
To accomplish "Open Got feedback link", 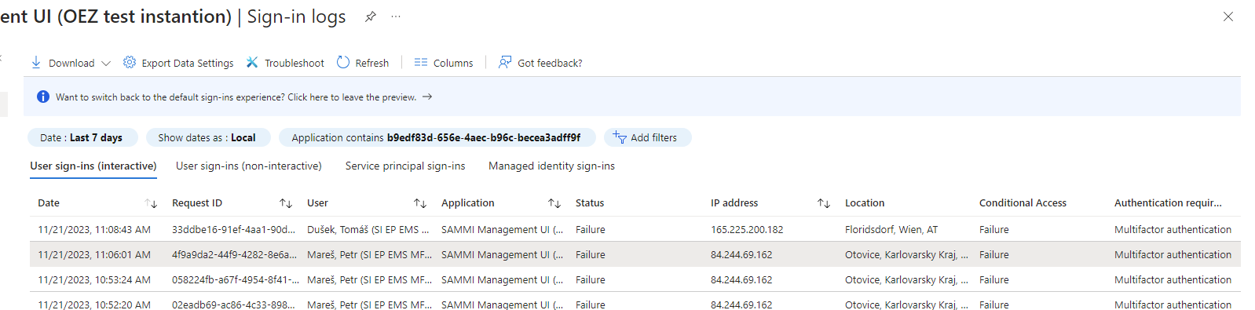I will coord(540,63).
